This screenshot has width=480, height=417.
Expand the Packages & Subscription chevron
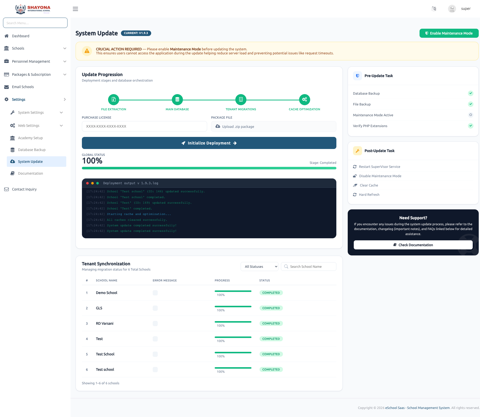pyautogui.click(x=65, y=74)
